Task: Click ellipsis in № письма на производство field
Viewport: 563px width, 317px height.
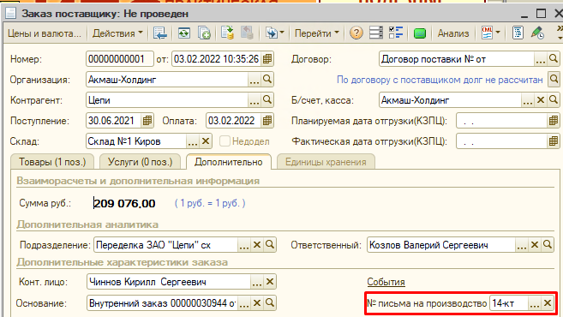Action: pos(534,303)
